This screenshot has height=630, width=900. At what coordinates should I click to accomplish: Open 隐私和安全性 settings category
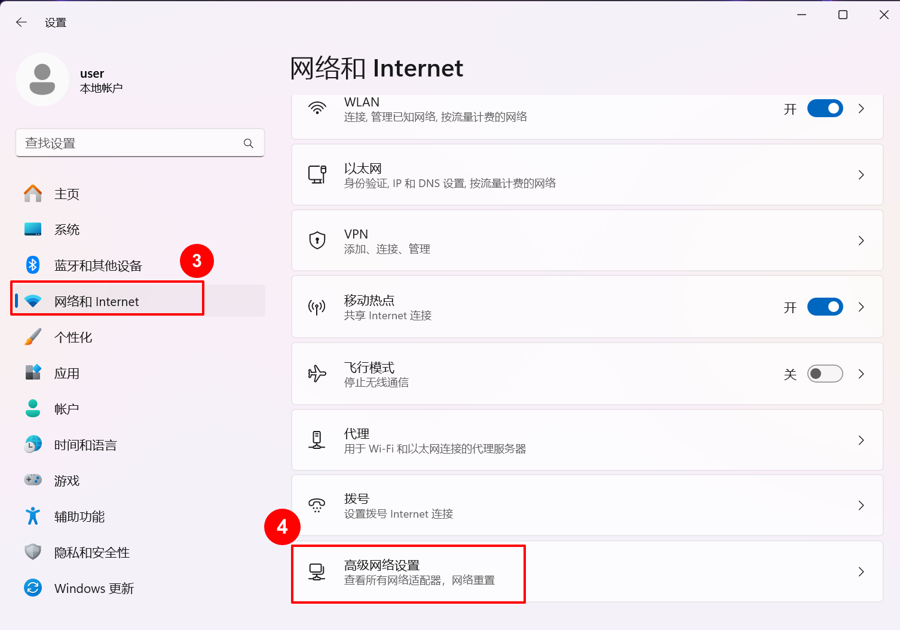point(140,552)
